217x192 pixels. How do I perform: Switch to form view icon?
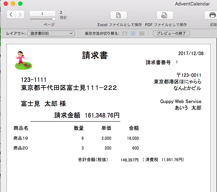coord(125,33)
